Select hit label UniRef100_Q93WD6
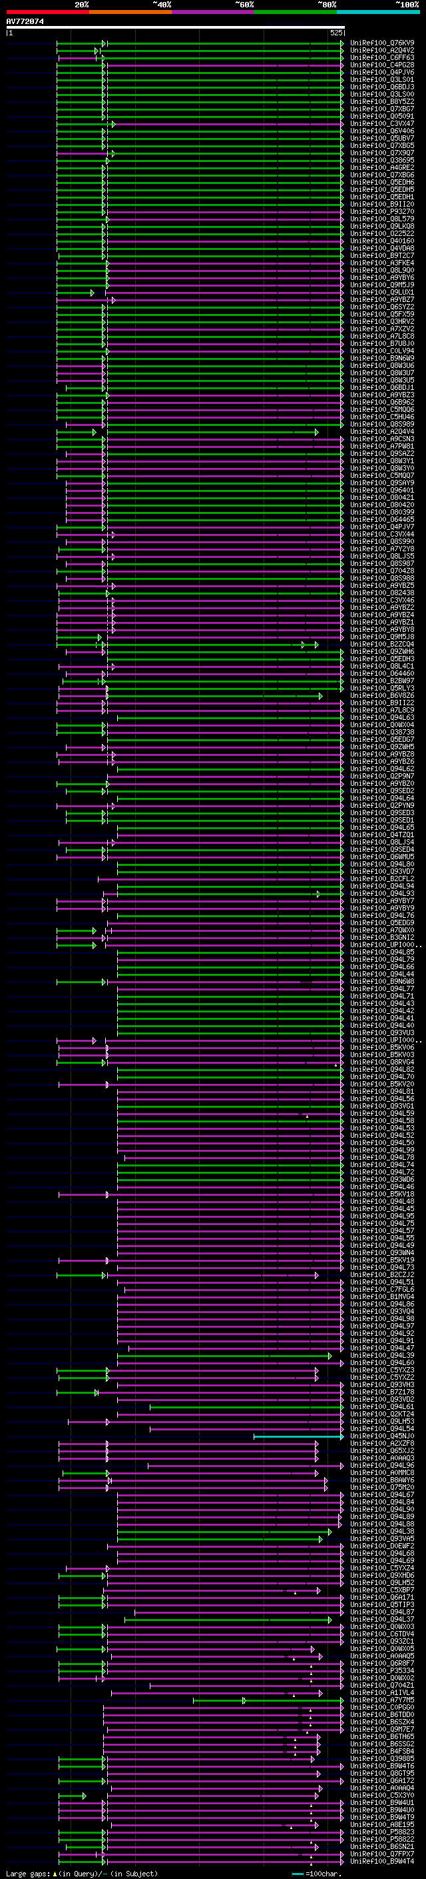426x1879 pixels. pyautogui.click(x=381, y=1180)
